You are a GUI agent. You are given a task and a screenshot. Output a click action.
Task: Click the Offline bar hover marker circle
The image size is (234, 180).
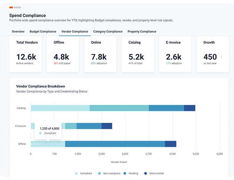point(48,144)
